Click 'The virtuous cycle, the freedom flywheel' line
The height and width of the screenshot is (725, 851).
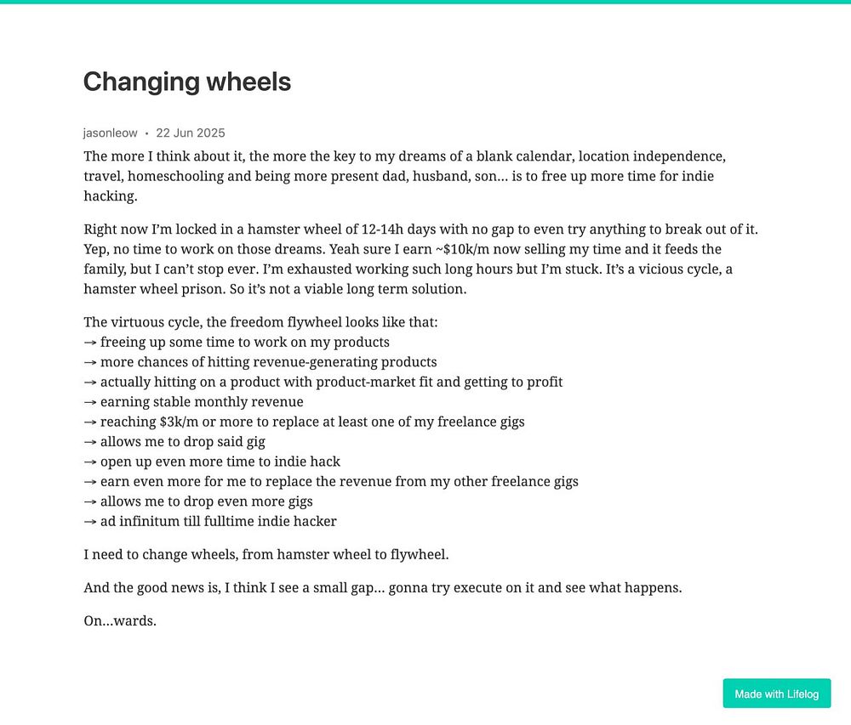pos(260,322)
